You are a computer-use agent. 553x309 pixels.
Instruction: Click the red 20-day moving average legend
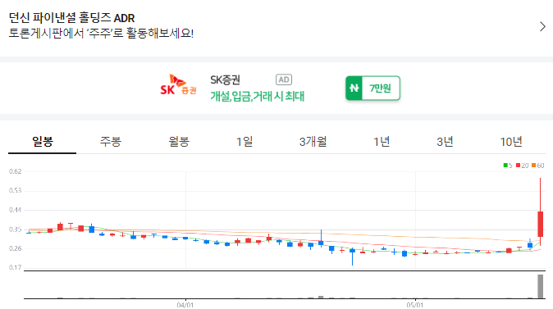click(x=523, y=166)
